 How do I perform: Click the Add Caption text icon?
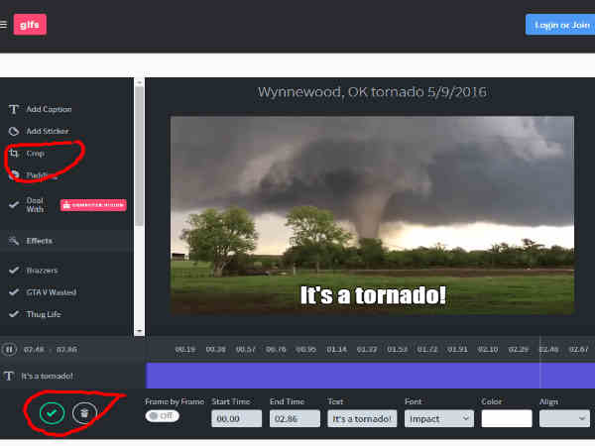pyautogui.click(x=14, y=109)
